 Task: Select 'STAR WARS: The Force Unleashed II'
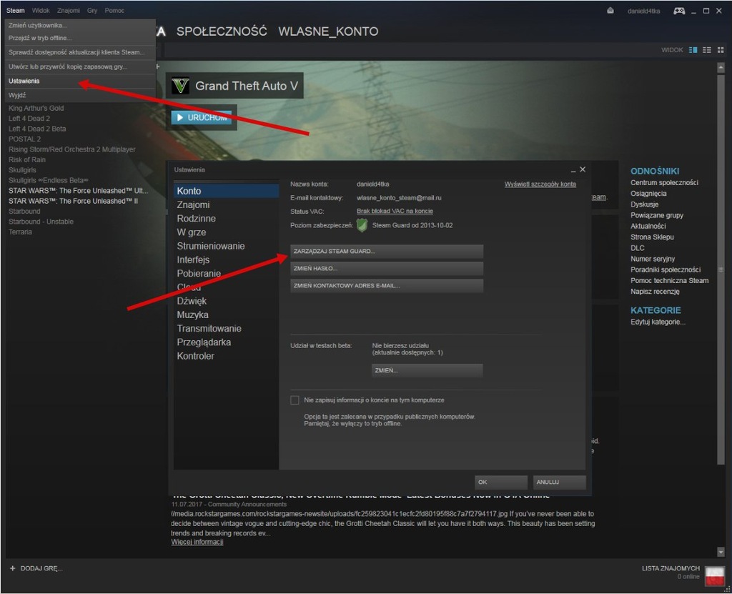coord(74,202)
